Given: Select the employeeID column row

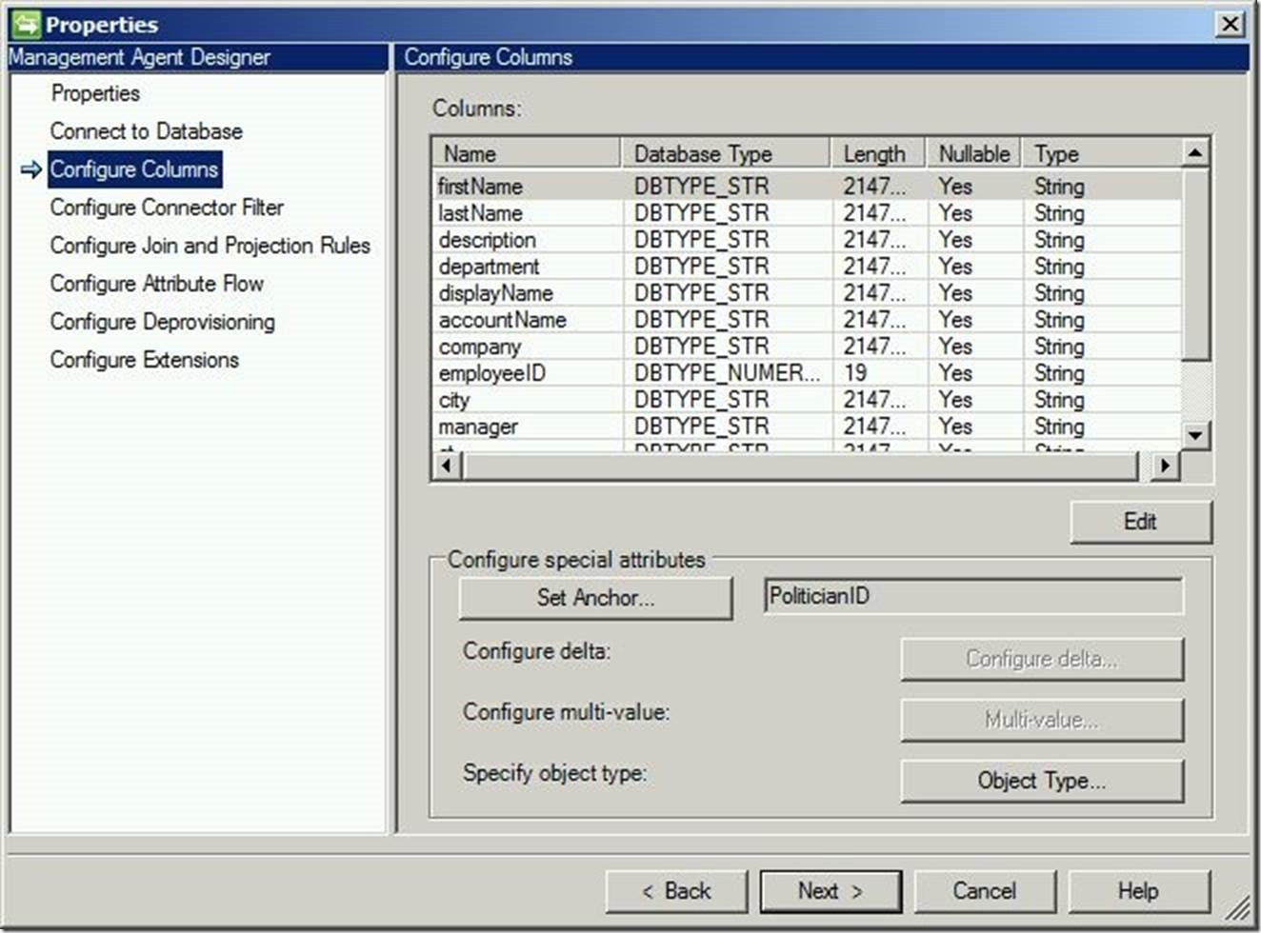Looking at the screenshot, I should point(808,372).
